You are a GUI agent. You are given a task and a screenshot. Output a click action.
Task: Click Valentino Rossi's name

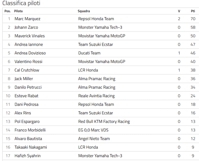point(29,62)
